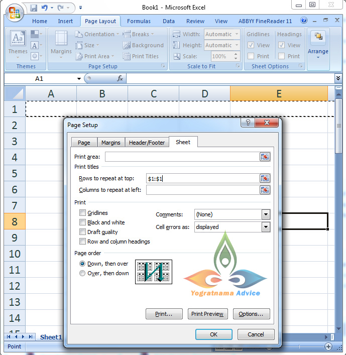Click collapse icon beside Print area field
Viewport: 346px width, 355px height.
[x=265, y=157]
